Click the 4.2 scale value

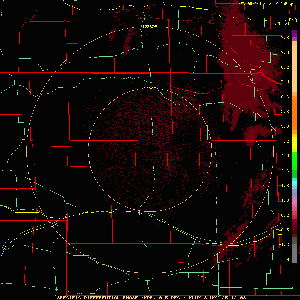coord(285,141)
